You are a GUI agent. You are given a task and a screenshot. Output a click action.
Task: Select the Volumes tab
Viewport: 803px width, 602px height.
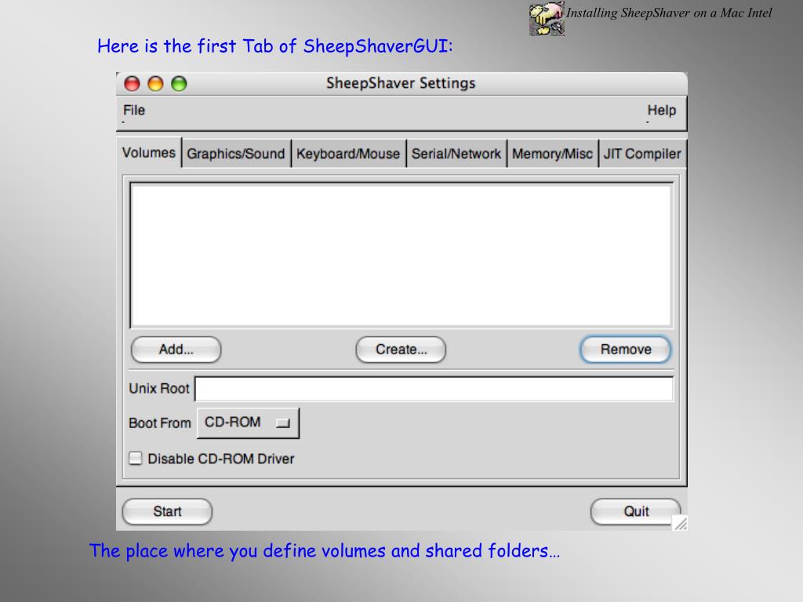point(148,153)
